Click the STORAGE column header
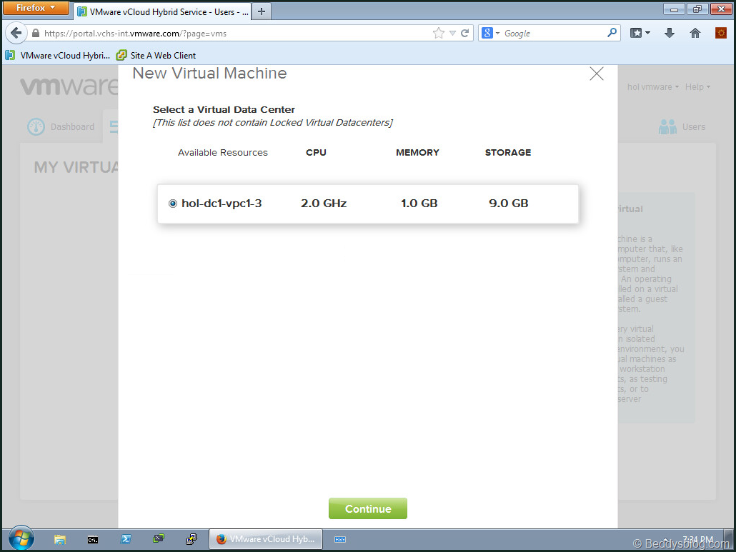736x552 pixels. click(x=508, y=152)
